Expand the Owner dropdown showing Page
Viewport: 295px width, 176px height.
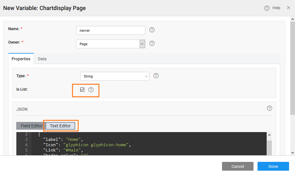pos(142,44)
